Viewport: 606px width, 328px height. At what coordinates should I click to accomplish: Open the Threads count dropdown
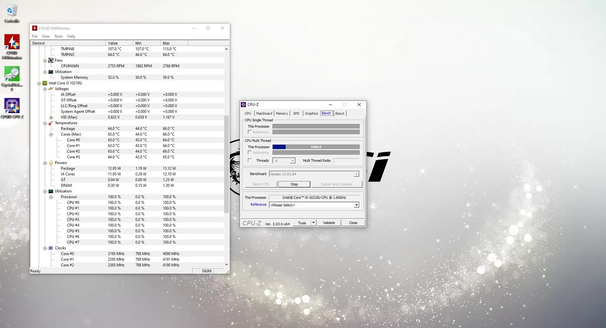[x=292, y=160]
